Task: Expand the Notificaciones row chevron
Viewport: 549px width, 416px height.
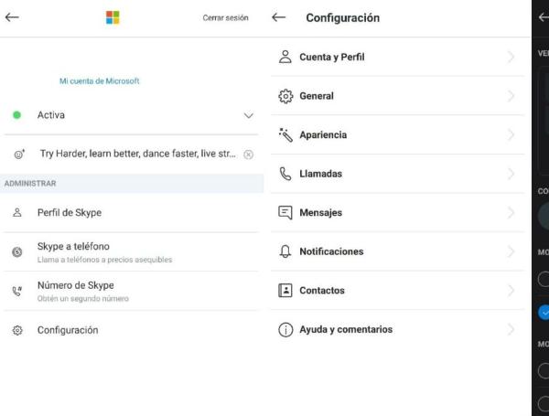Action: pyautogui.click(x=511, y=251)
